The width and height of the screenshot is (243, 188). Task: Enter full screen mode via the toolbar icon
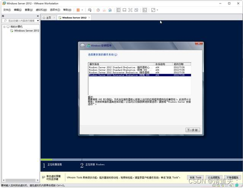(130, 10)
